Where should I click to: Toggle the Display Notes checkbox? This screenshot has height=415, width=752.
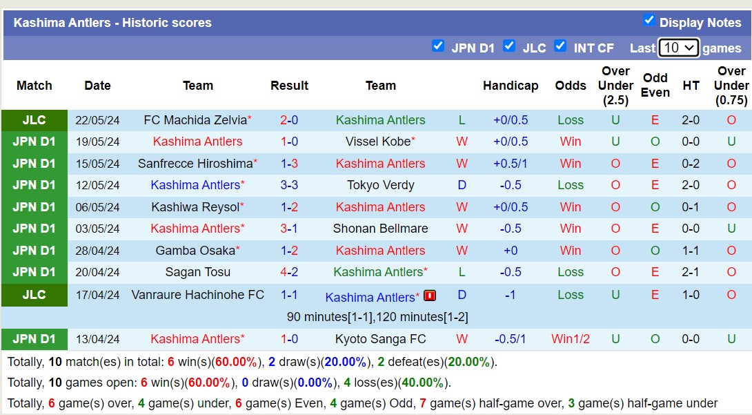click(x=649, y=21)
